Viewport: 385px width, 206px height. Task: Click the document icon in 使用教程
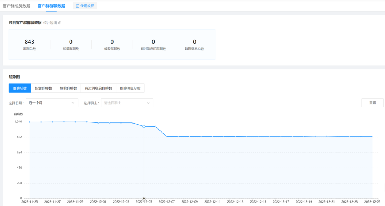tap(77, 6)
